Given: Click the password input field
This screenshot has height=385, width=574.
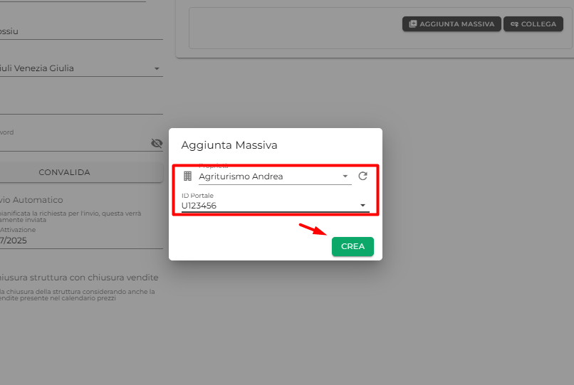Looking at the screenshot, I should coord(75,143).
